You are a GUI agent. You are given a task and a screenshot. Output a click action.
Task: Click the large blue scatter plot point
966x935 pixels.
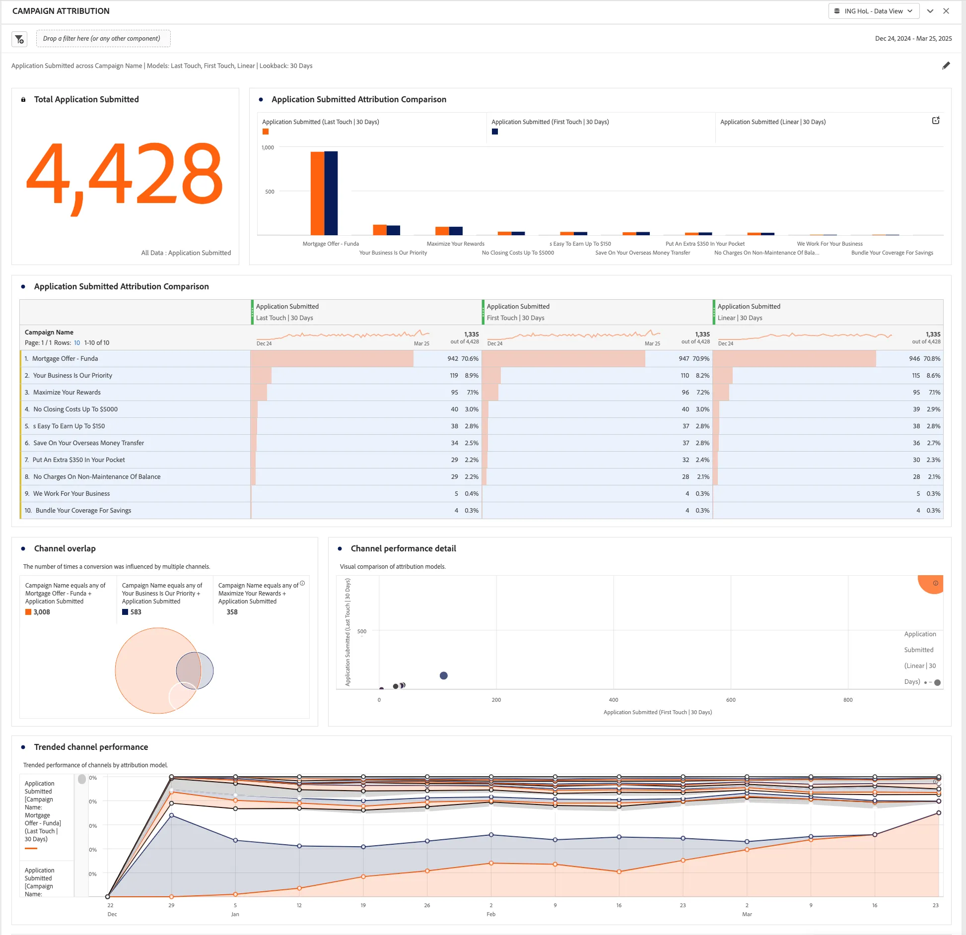point(444,676)
